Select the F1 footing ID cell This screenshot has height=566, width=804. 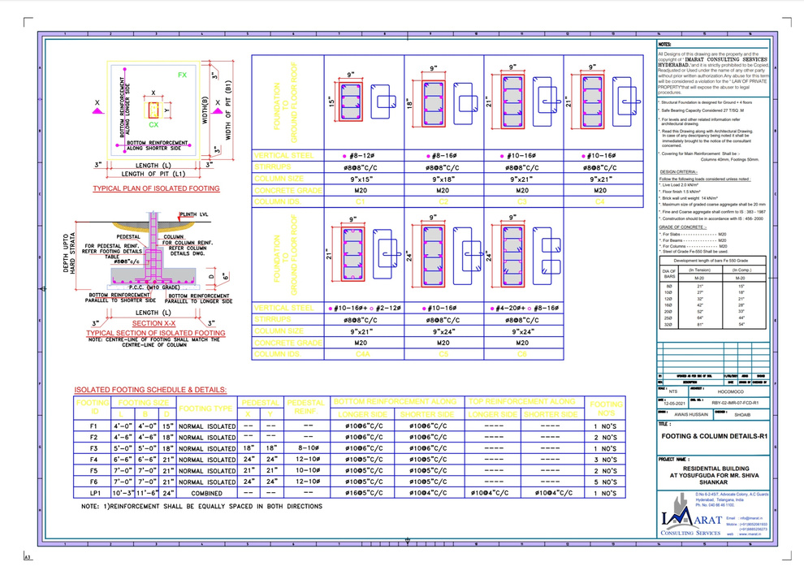tap(93, 426)
